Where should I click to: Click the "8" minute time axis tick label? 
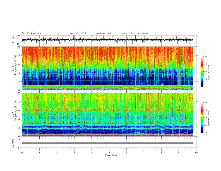coord(161,153)
